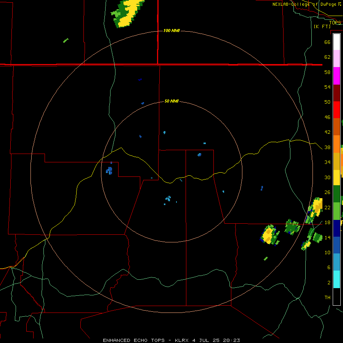Screen dimensions: 343x343
Task: Select the light green legend color band
Action: point(337,211)
